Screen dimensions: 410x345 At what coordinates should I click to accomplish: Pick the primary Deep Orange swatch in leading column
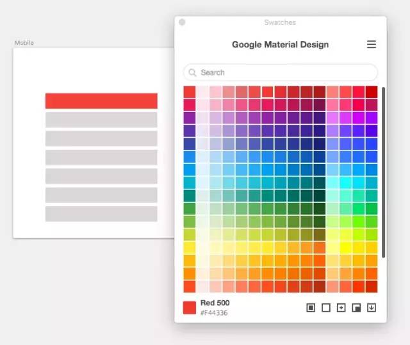pos(190,287)
